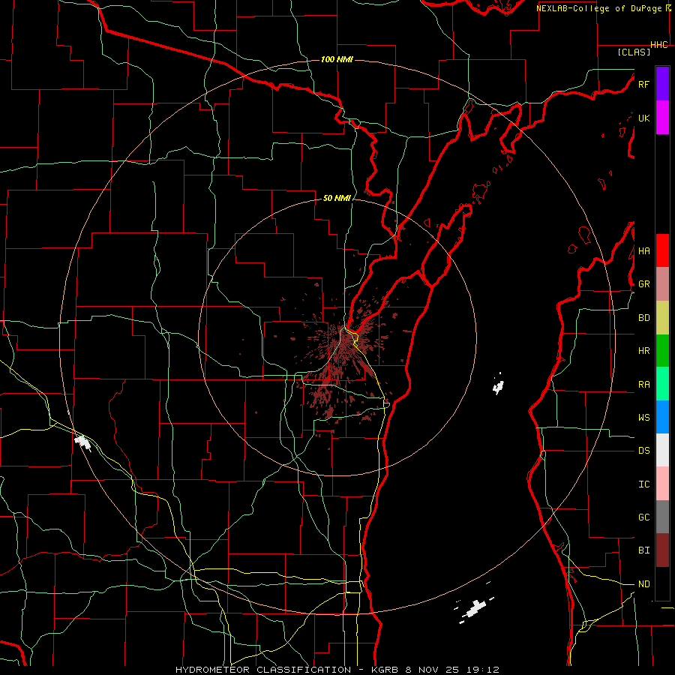Click the BD yellow legend swatch

pos(662,318)
